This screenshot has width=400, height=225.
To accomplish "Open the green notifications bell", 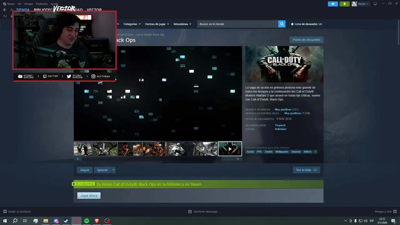I will coord(344,4).
